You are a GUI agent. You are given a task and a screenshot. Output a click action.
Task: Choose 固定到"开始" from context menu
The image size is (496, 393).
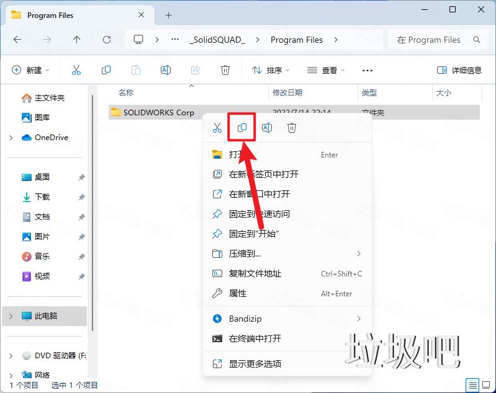287,234
